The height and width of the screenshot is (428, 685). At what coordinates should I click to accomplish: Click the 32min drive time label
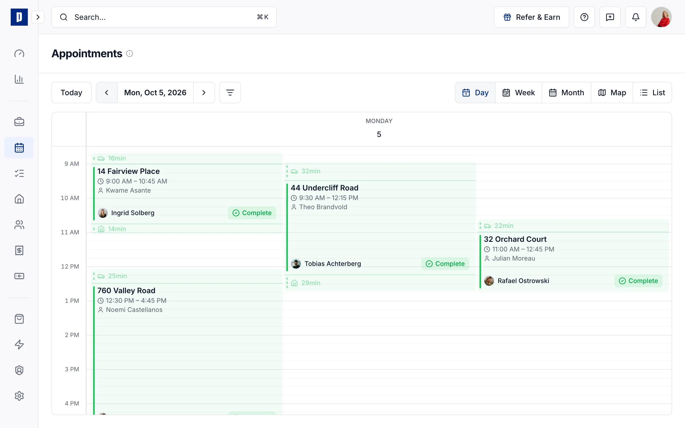tap(310, 171)
